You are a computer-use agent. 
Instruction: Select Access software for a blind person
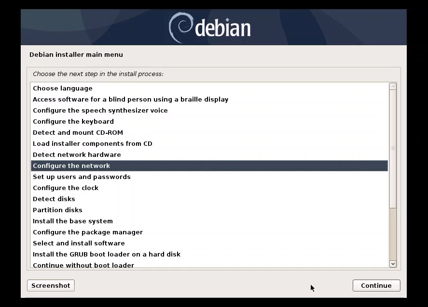(130, 99)
